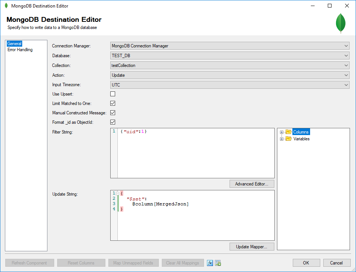The width and height of the screenshot is (356, 272).
Task: Click the Connection Manager label
Action: (71, 46)
